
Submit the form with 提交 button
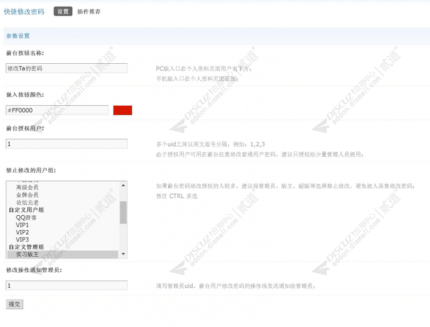click(14, 304)
